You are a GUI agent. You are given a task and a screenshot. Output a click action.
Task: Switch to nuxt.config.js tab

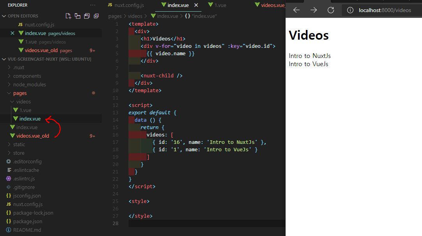pos(126,5)
